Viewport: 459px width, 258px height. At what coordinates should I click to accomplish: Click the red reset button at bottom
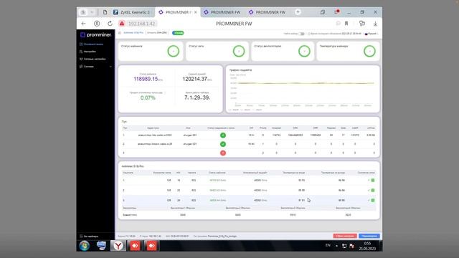click(x=345, y=236)
